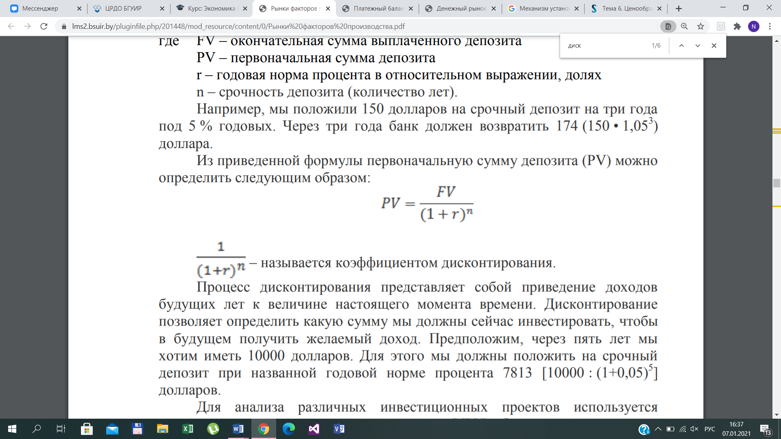This screenshot has height=439, width=781.
Task: Open Excel from taskbar
Action: pyautogui.click(x=188, y=429)
